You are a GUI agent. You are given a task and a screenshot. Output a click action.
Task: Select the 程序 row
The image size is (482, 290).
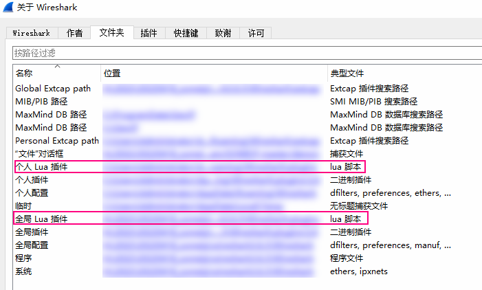click(x=247, y=258)
